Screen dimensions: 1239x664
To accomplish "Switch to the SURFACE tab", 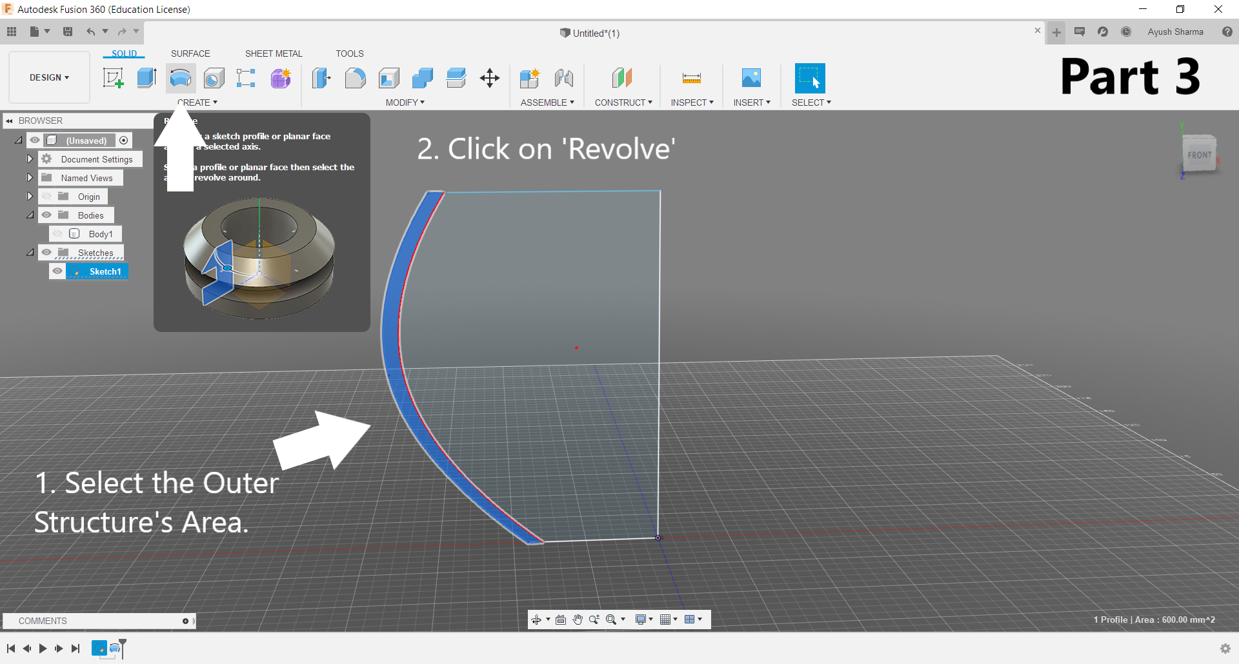I will click(190, 54).
